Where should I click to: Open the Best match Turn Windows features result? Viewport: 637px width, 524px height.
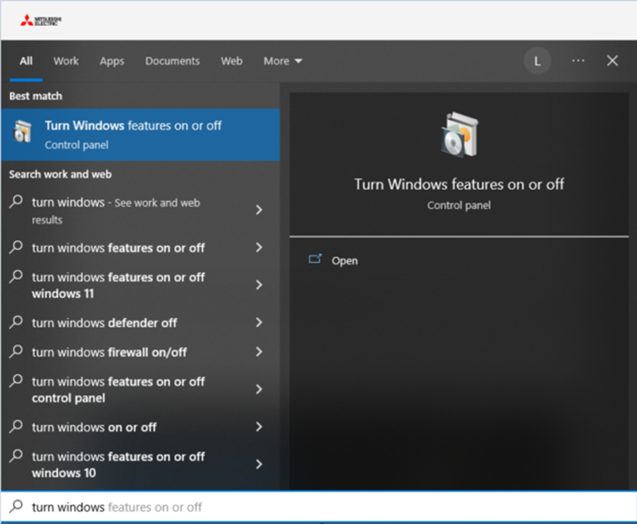[x=140, y=134]
